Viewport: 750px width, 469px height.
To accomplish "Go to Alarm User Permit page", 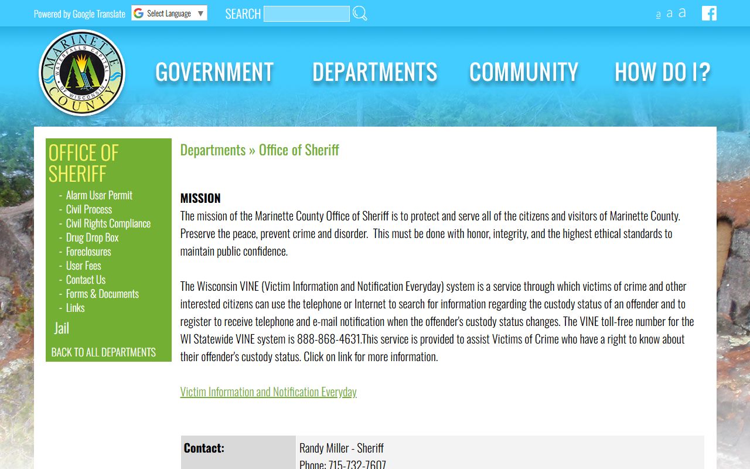I will click(x=99, y=195).
